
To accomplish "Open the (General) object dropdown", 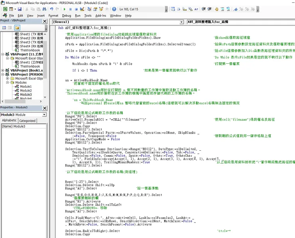I will pos(181,22).
